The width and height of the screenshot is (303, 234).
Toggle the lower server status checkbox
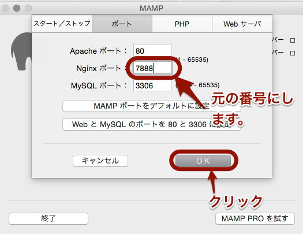pos(293,53)
